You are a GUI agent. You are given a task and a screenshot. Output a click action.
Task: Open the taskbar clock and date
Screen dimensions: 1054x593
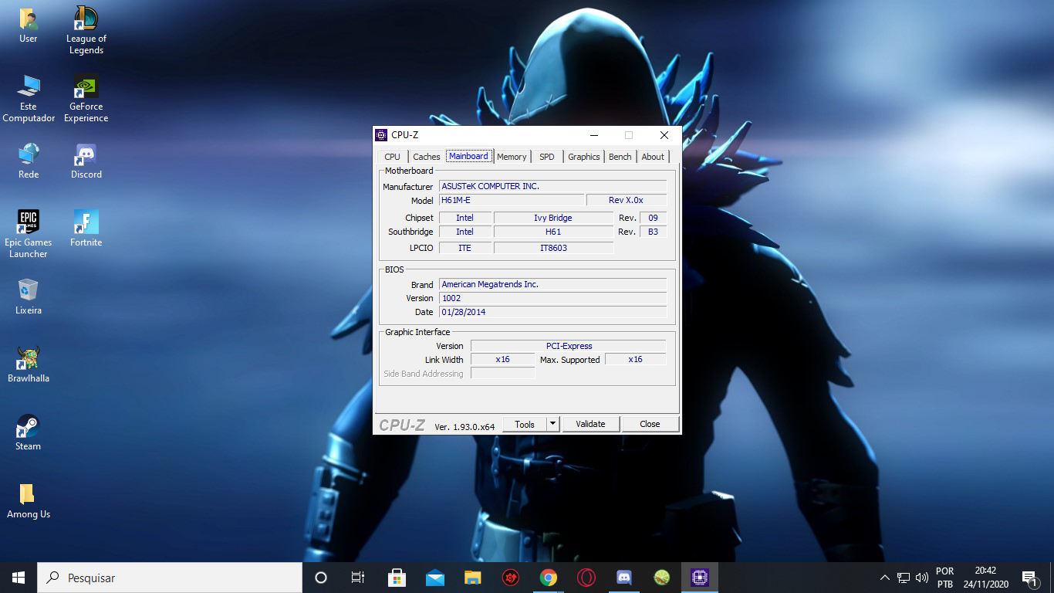pyautogui.click(x=985, y=578)
